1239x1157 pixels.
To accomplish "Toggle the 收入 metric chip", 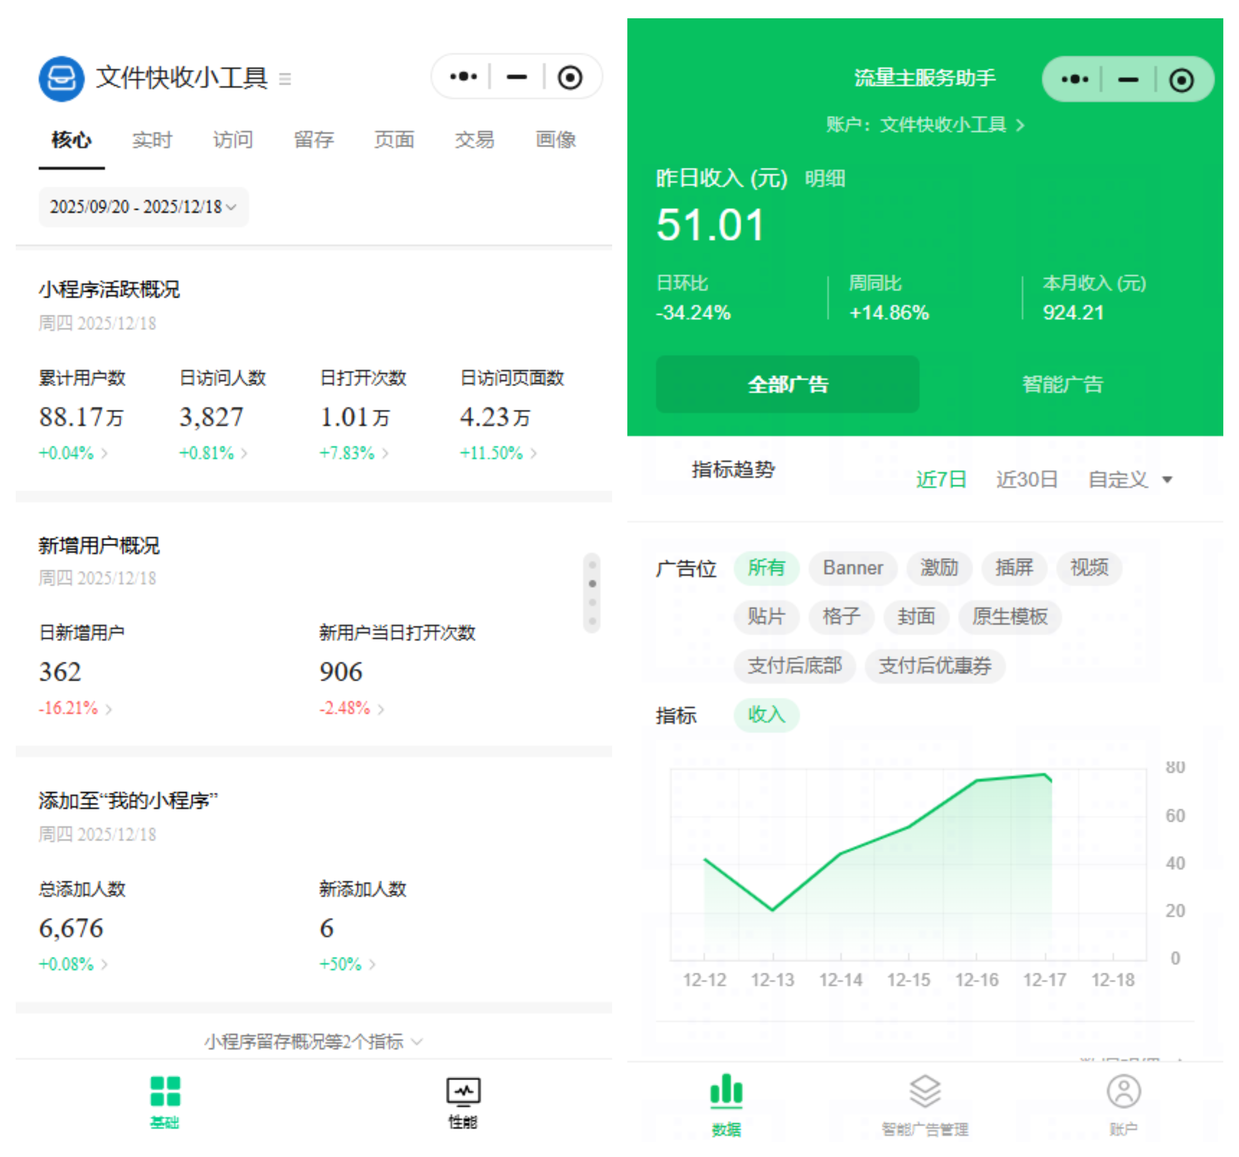I will [x=766, y=715].
